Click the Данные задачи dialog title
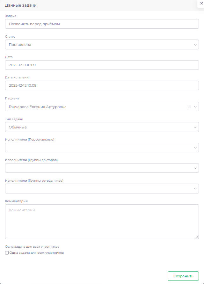Screen dimensions: 204x284 (21, 5)
